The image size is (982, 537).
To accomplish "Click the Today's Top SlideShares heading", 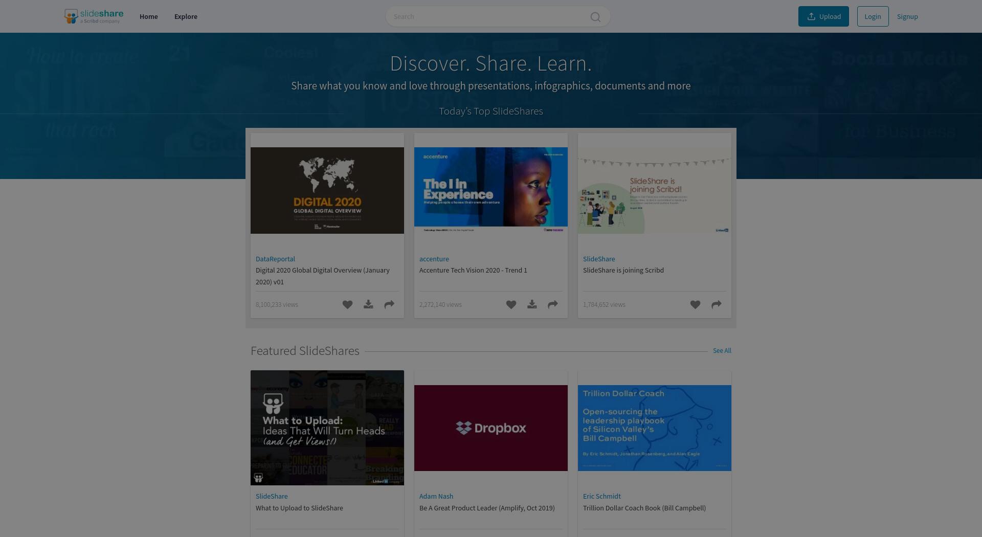I will [491, 111].
